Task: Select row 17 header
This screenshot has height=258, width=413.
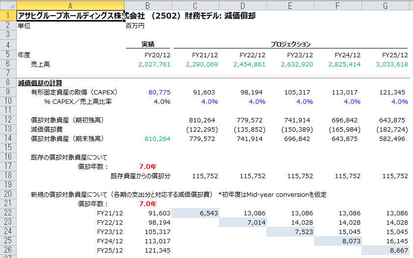Action: [8, 166]
